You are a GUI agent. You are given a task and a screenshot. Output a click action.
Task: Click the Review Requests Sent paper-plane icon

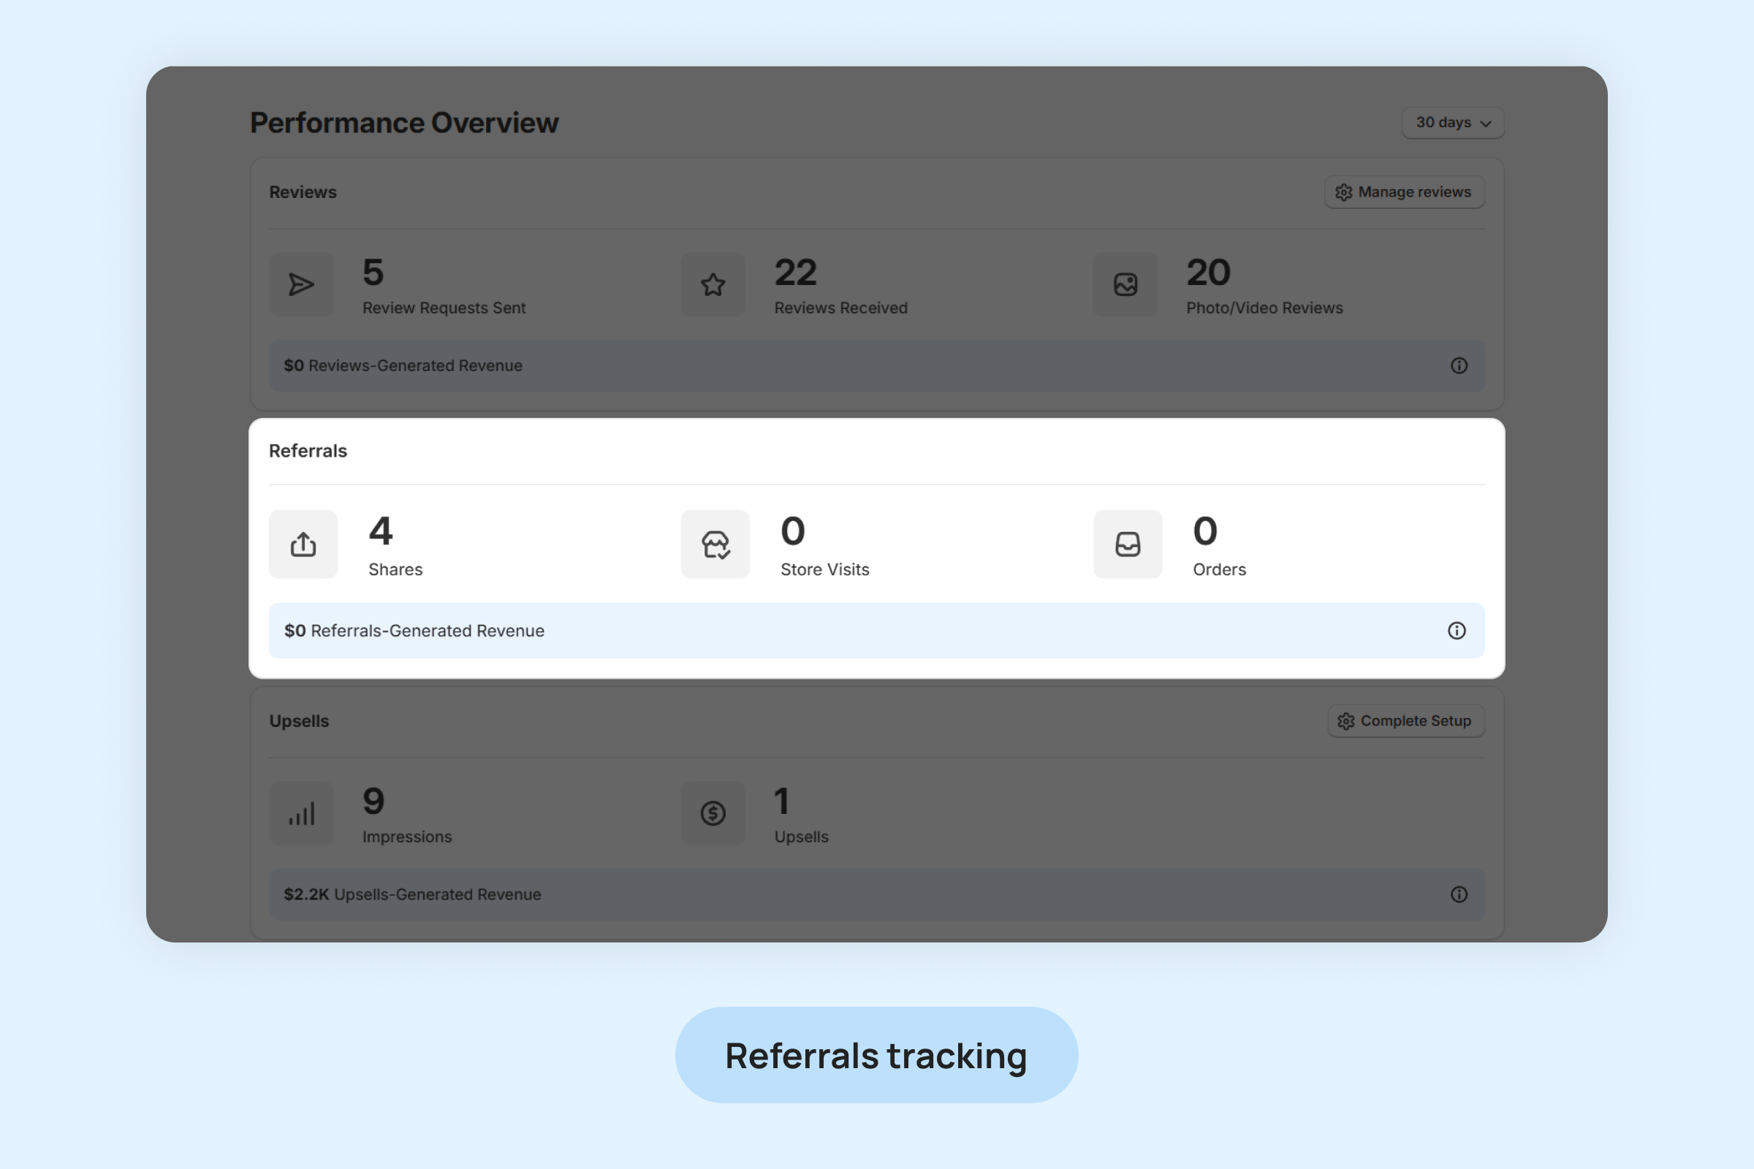pos(301,285)
